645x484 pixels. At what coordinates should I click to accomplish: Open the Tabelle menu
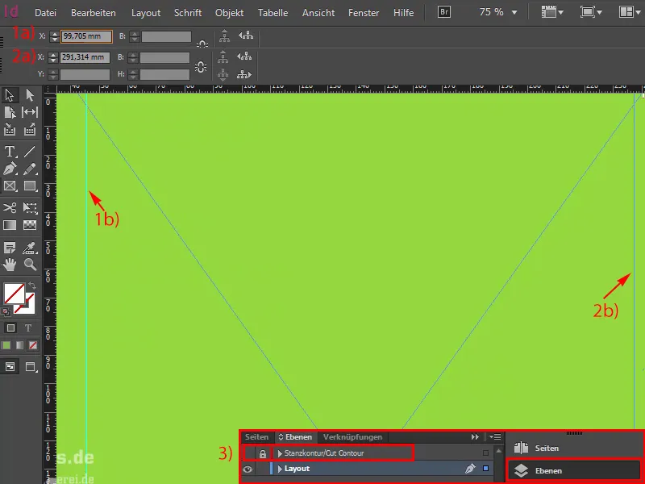[273, 13]
